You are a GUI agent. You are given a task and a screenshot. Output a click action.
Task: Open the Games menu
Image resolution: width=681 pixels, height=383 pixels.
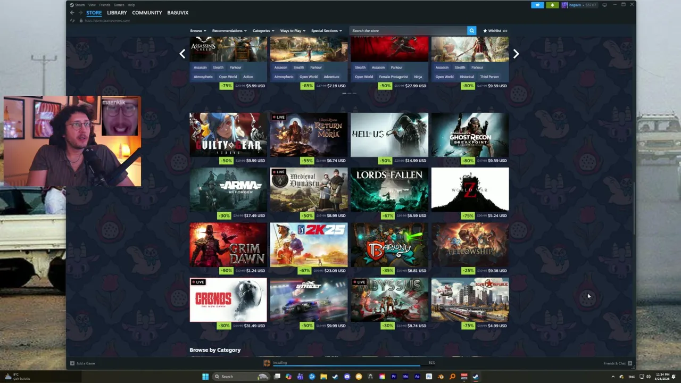pos(119,5)
